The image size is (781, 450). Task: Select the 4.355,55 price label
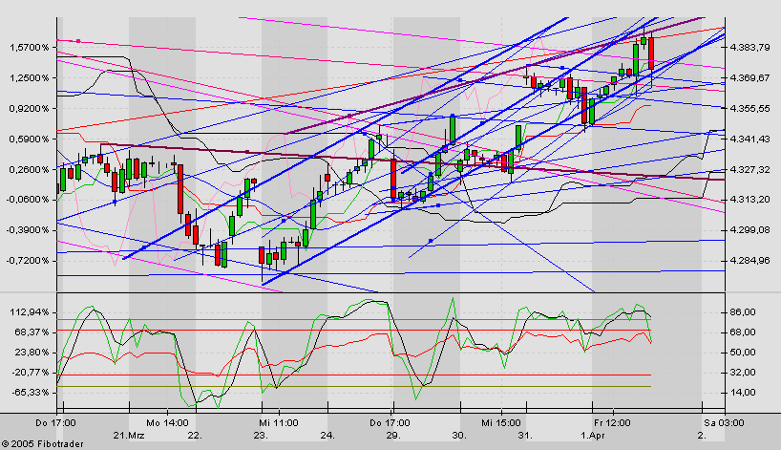click(x=749, y=109)
